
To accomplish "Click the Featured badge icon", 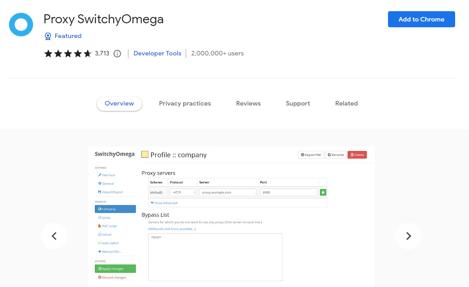I will point(47,36).
